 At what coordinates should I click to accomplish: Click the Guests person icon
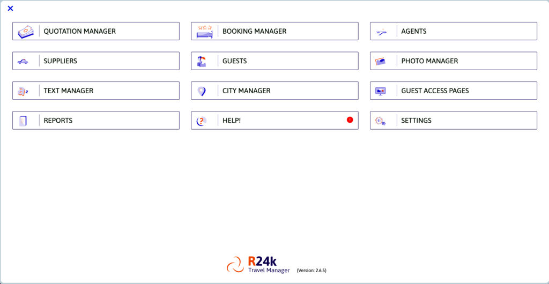coord(202,61)
